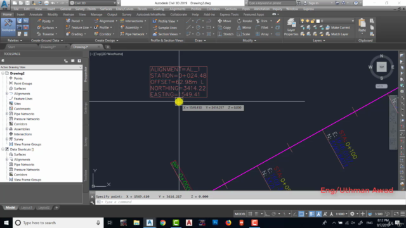This screenshot has height=228, width=406.
Task: Toggle snap mode in status bar
Action: pos(256,214)
